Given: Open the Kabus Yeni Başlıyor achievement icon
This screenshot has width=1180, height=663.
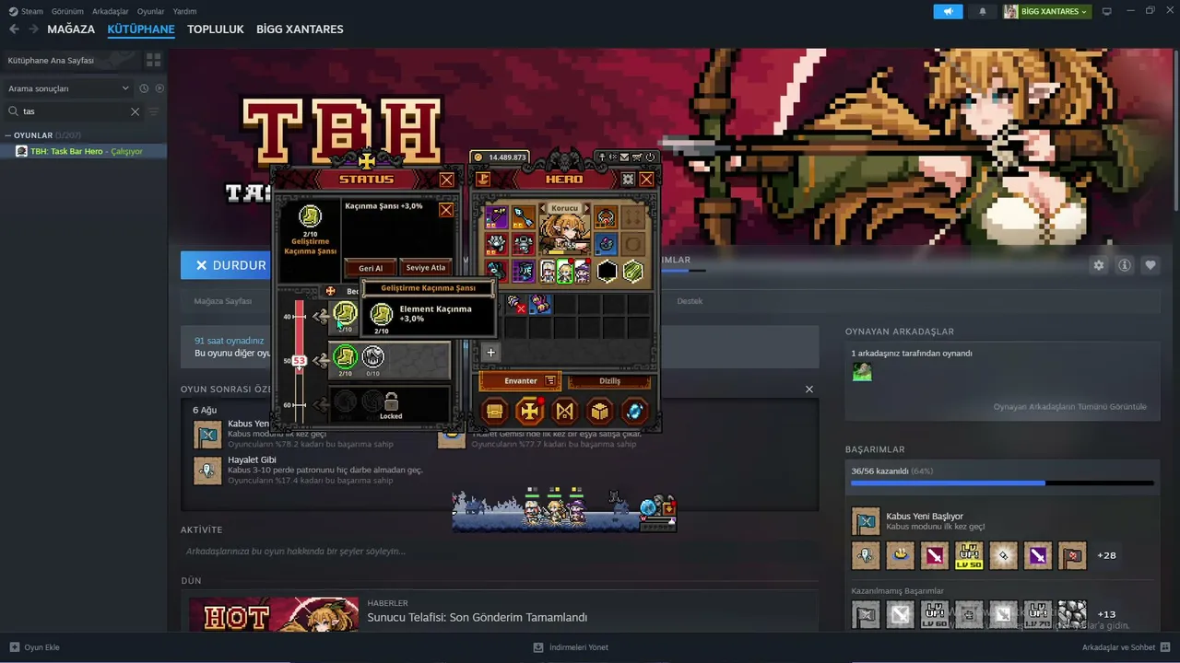Looking at the screenshot, I should point(866,521).
